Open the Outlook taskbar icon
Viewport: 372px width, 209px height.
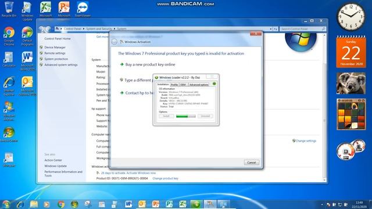(142, 204)
